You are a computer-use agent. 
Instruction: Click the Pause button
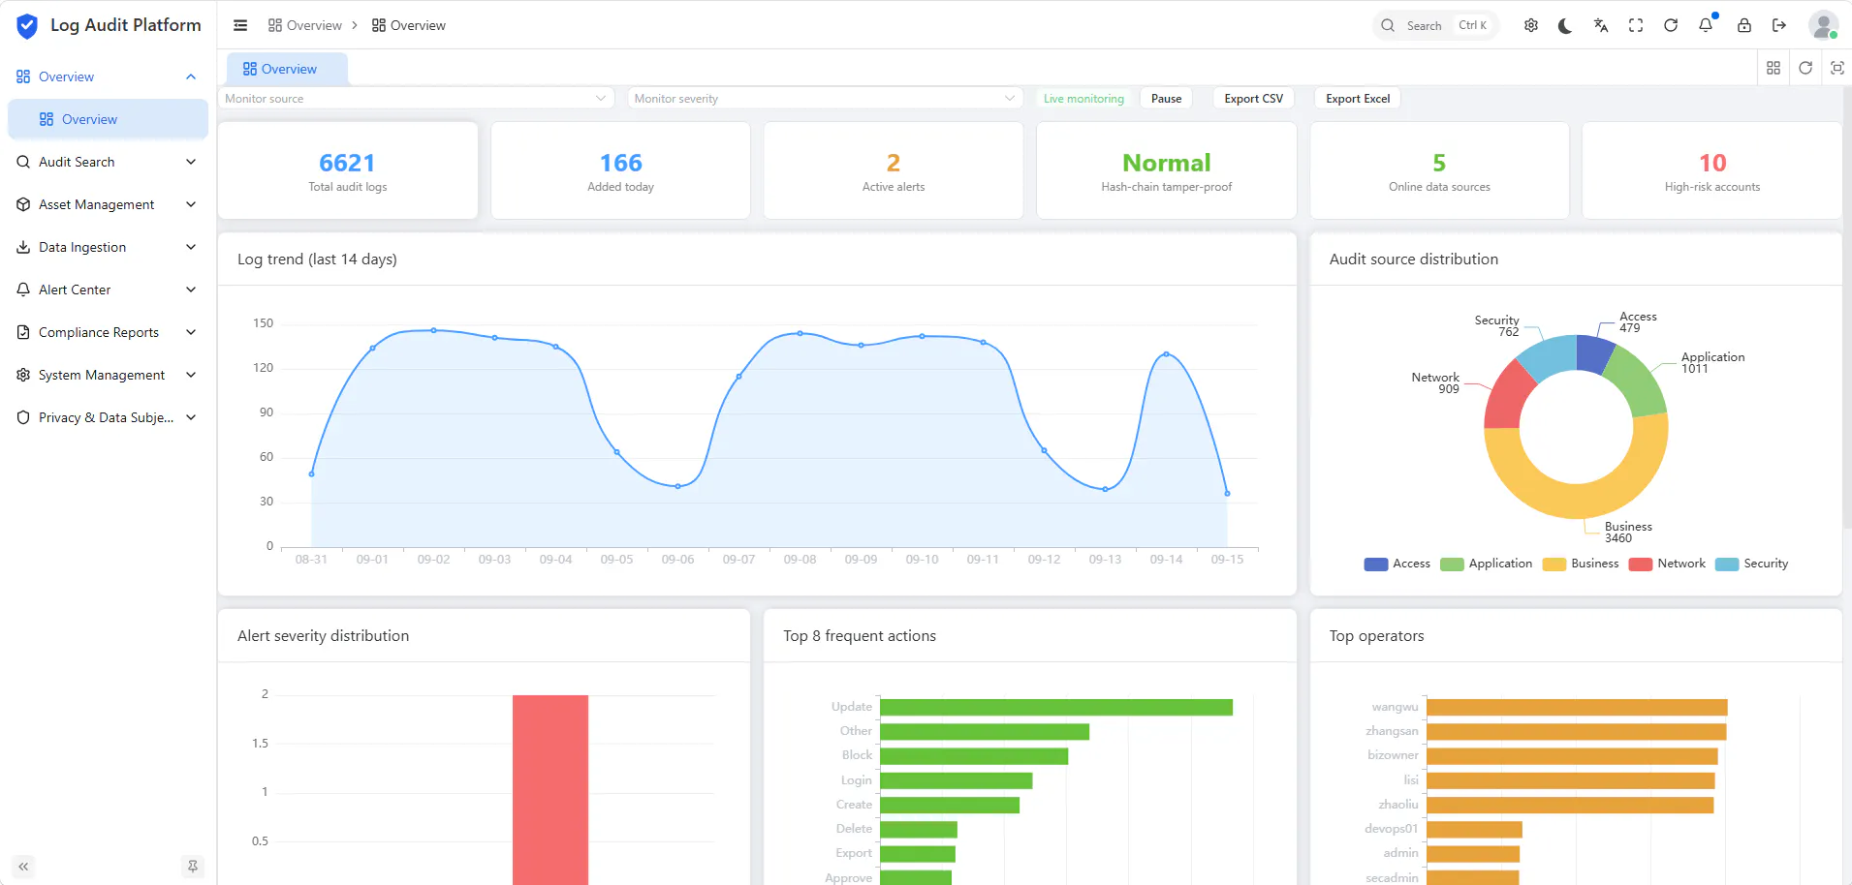click(1166, 99)
